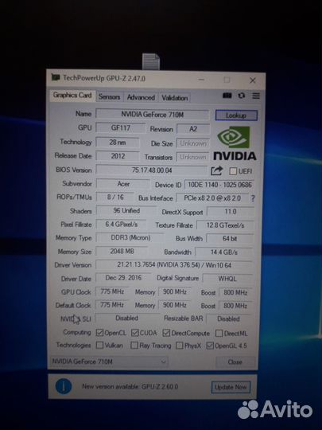Toggle the Ray Tracing checkbox
Viewport: 322px width, 430px height.
click(x=134, y=346)
